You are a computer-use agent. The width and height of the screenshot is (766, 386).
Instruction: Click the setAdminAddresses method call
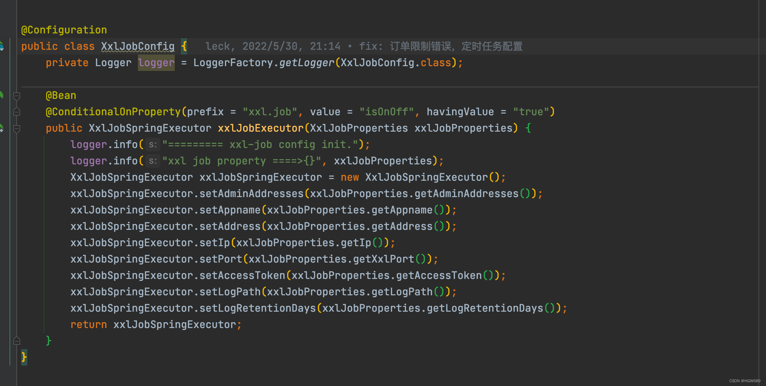tap(252, 194)
